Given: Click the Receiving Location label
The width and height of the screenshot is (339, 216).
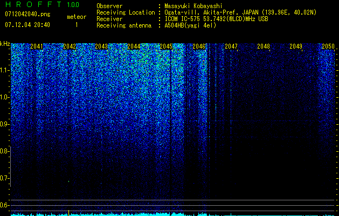Looking at the screenshot, I should click(x=126, y=12).
